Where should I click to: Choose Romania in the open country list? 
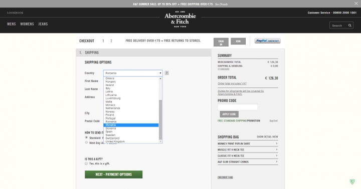pyautogui.click(x=131, y=121)
